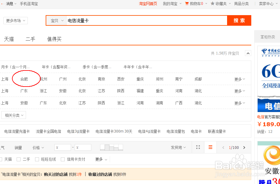This screenshot has height=184, width=280.
Task: Click the 搜索 button
Action: [239, 21]
